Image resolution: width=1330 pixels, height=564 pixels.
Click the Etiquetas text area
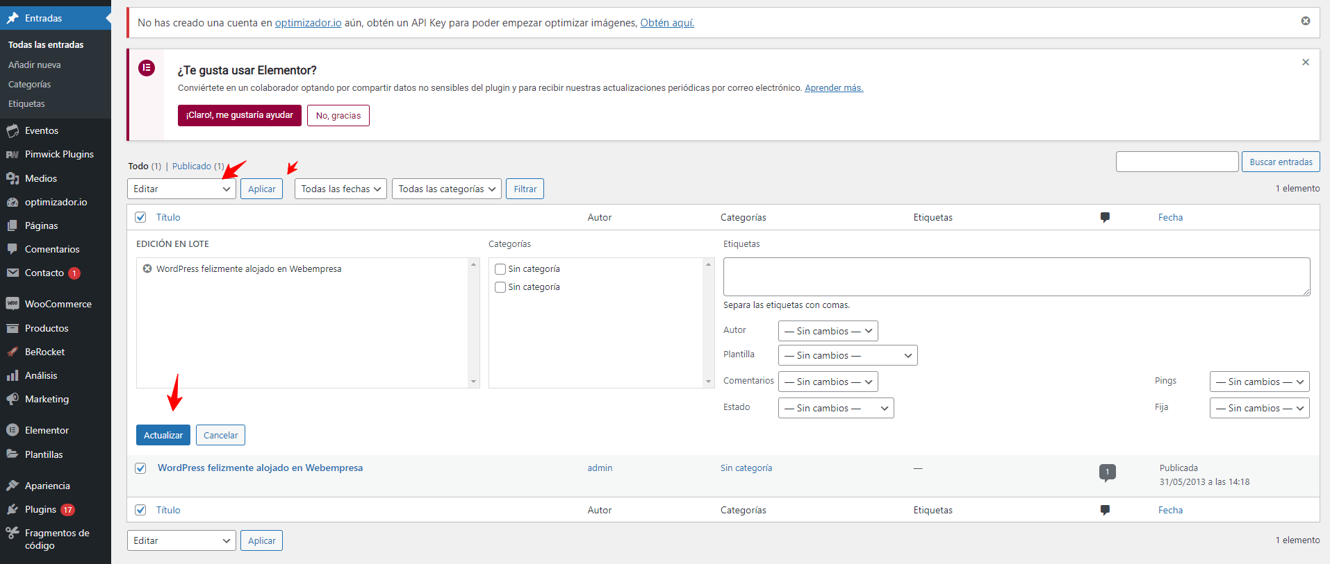[x=1017, y=277]
